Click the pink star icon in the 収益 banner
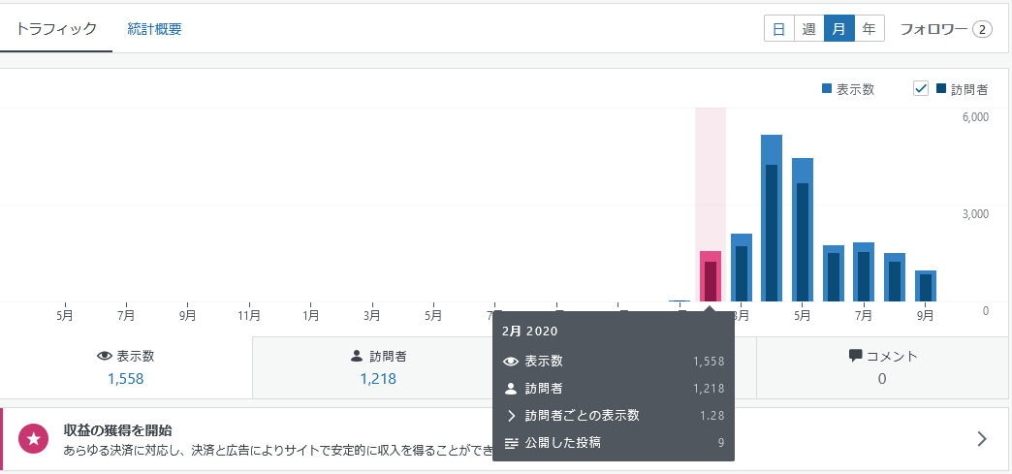1012x474 pixels. (x=34, y=439)
